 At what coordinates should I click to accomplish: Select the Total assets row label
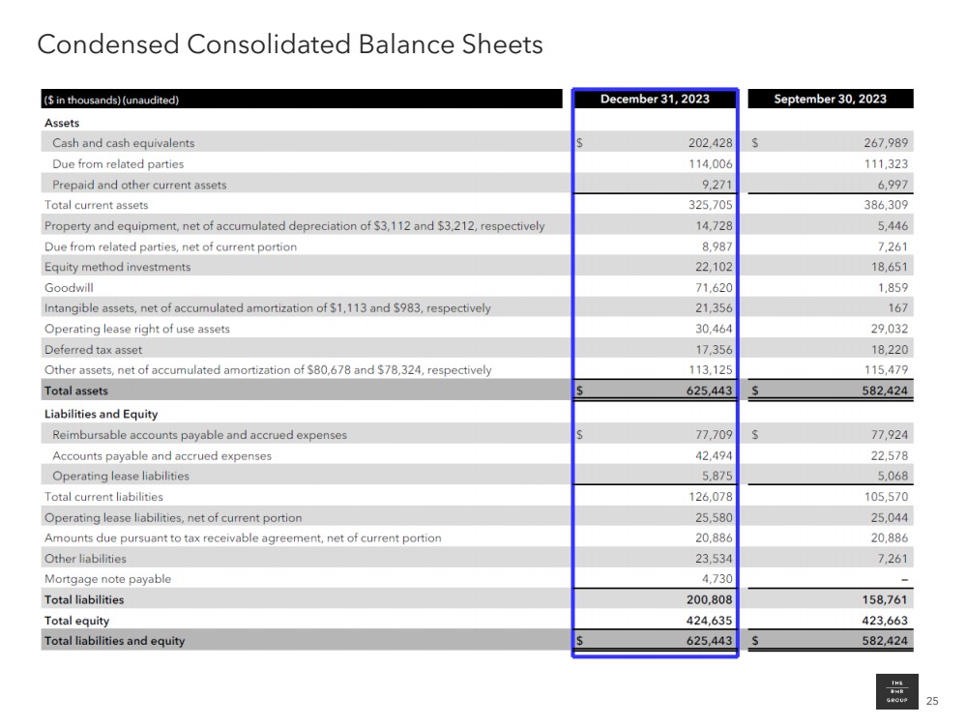[x=76, y=391]
